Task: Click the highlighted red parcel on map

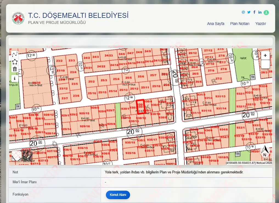Action: coord(140,106)
